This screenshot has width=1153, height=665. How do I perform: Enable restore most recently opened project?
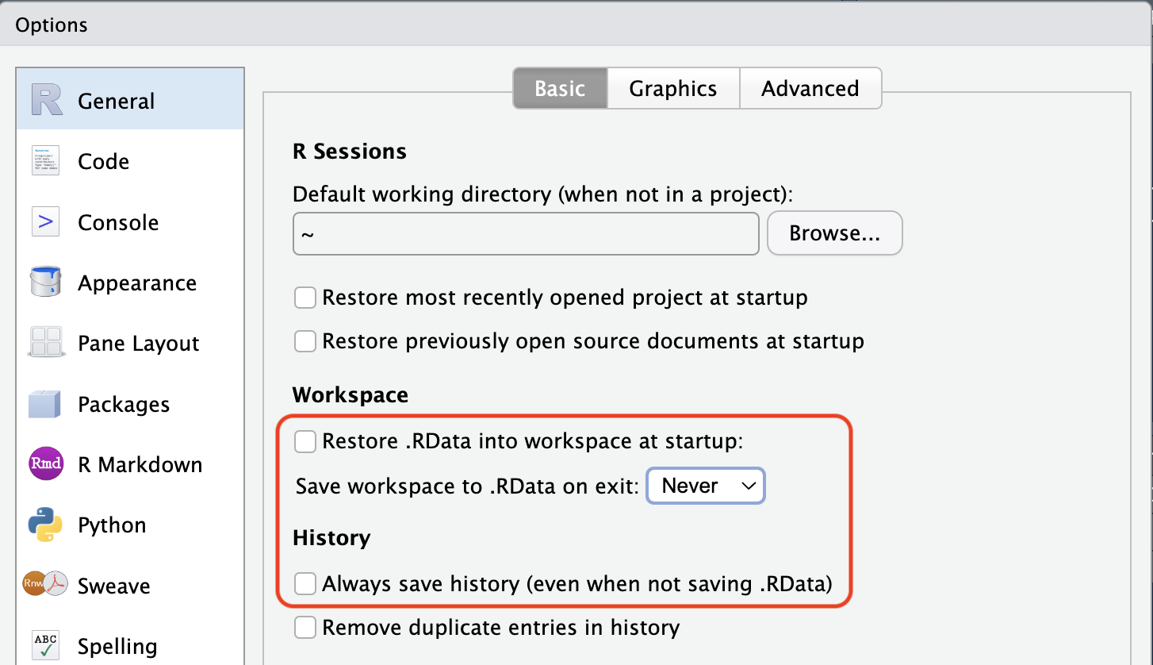pyautogui.click(x=305, y=298)
